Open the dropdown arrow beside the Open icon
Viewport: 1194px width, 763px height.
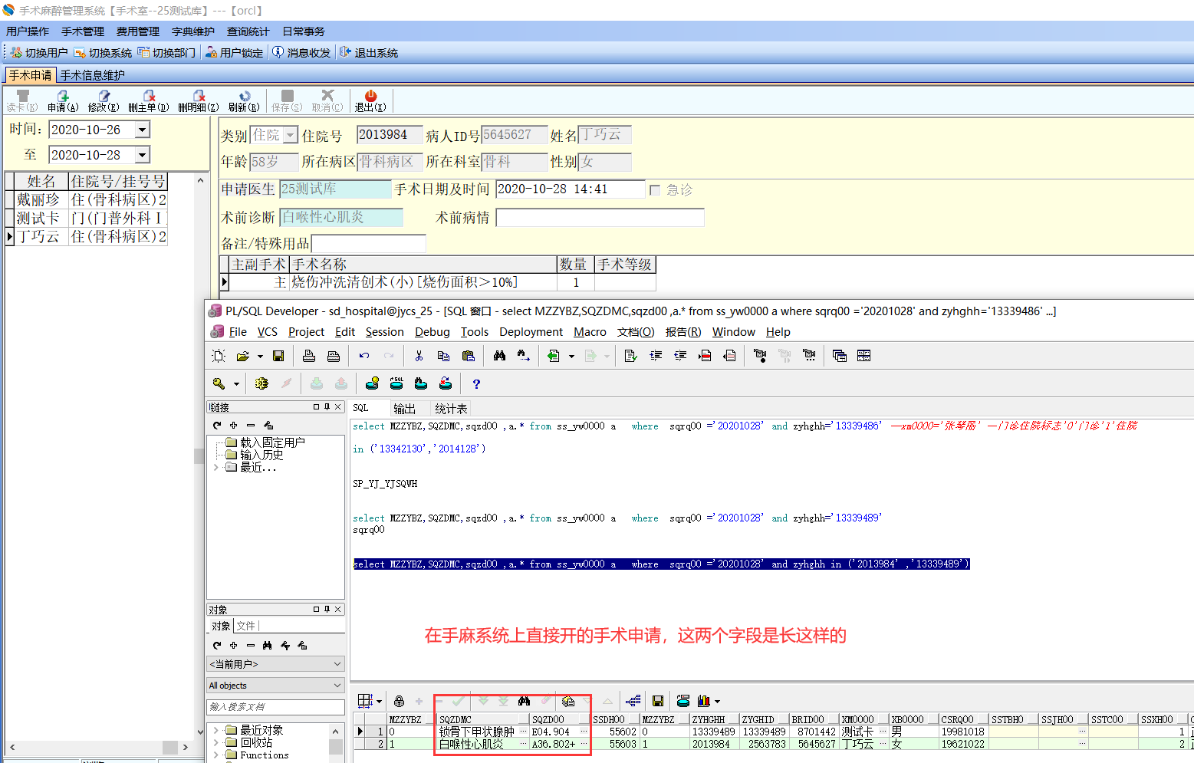(260, 356)
